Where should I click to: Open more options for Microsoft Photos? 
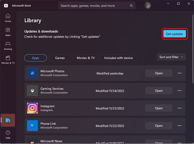pos(180,73)
